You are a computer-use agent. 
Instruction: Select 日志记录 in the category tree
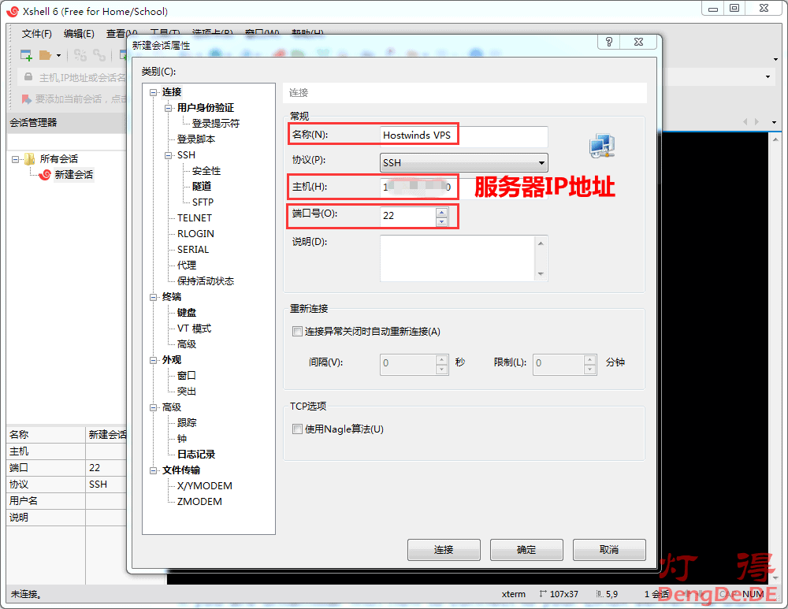[x=196, y=455]
